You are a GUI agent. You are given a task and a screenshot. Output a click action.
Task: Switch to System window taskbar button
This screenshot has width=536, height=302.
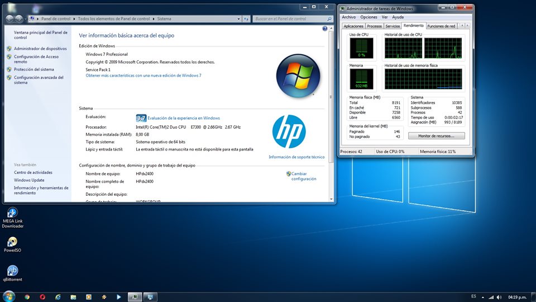click(x=150, y=297)
